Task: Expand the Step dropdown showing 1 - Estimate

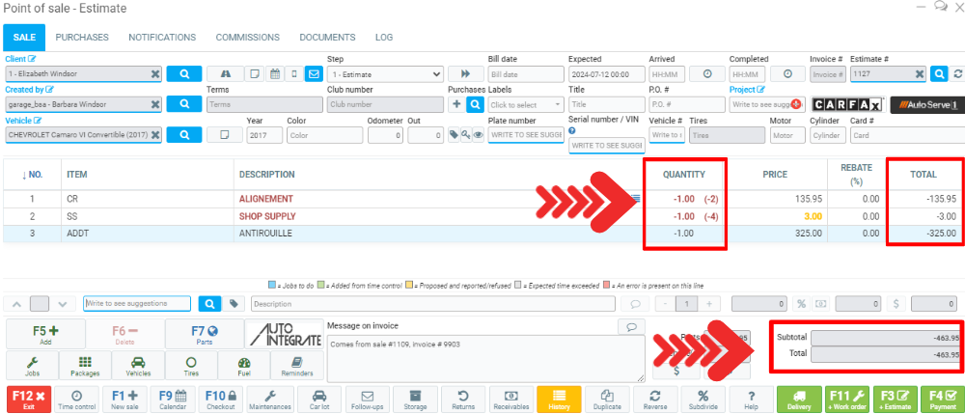Action: (384, 73)
